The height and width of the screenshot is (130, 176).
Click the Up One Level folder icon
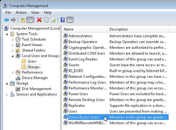23,20
